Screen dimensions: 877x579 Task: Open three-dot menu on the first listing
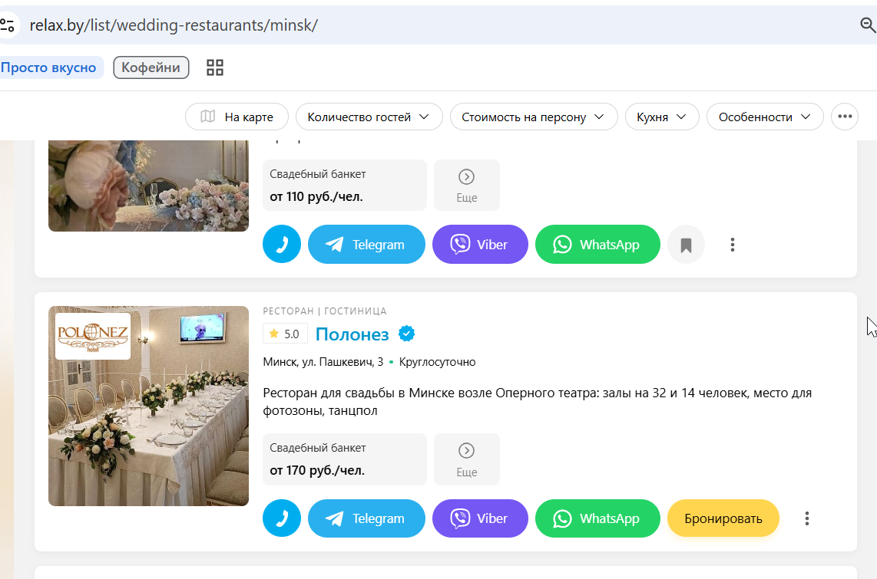tap(732, 245)
